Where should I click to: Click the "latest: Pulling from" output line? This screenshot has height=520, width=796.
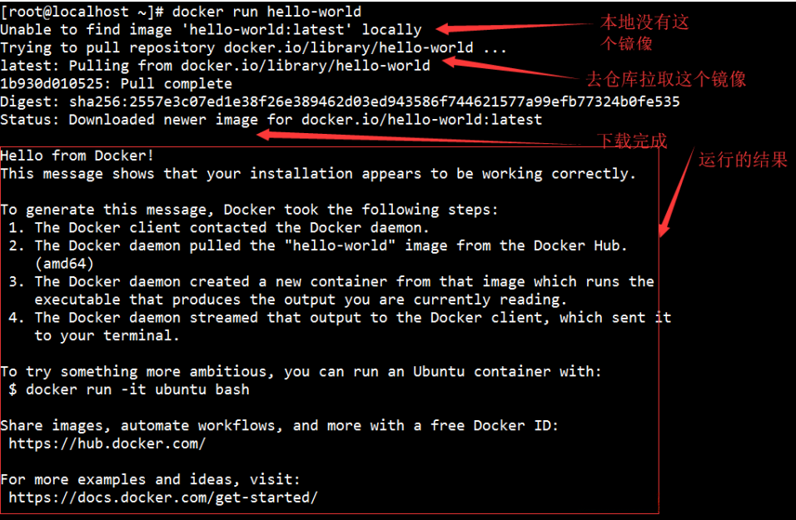[x=215, y=66]
